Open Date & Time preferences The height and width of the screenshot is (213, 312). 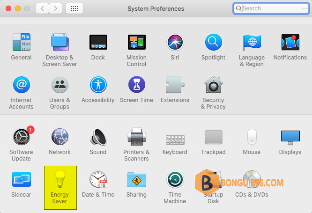(x=98, y=179)
